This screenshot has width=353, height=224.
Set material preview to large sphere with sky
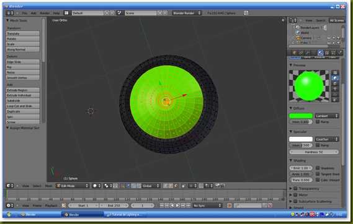pyautogui.click(x=335, y=100)
